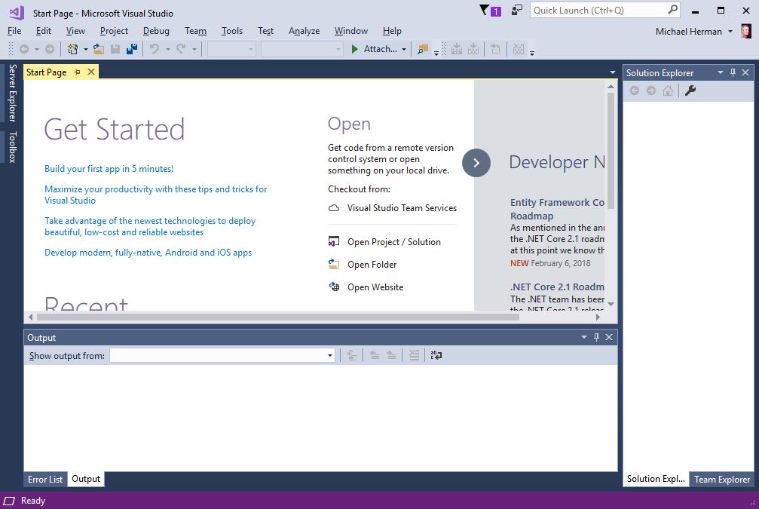Image resolution: width=759 pixels, height=509 pixels.
Task: Click the Go to Previous Message icon
Action: tap(375, 355)
